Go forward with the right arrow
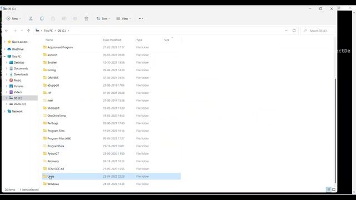Image resolution: width=356 pixels, height=200 pixels. 15,31
